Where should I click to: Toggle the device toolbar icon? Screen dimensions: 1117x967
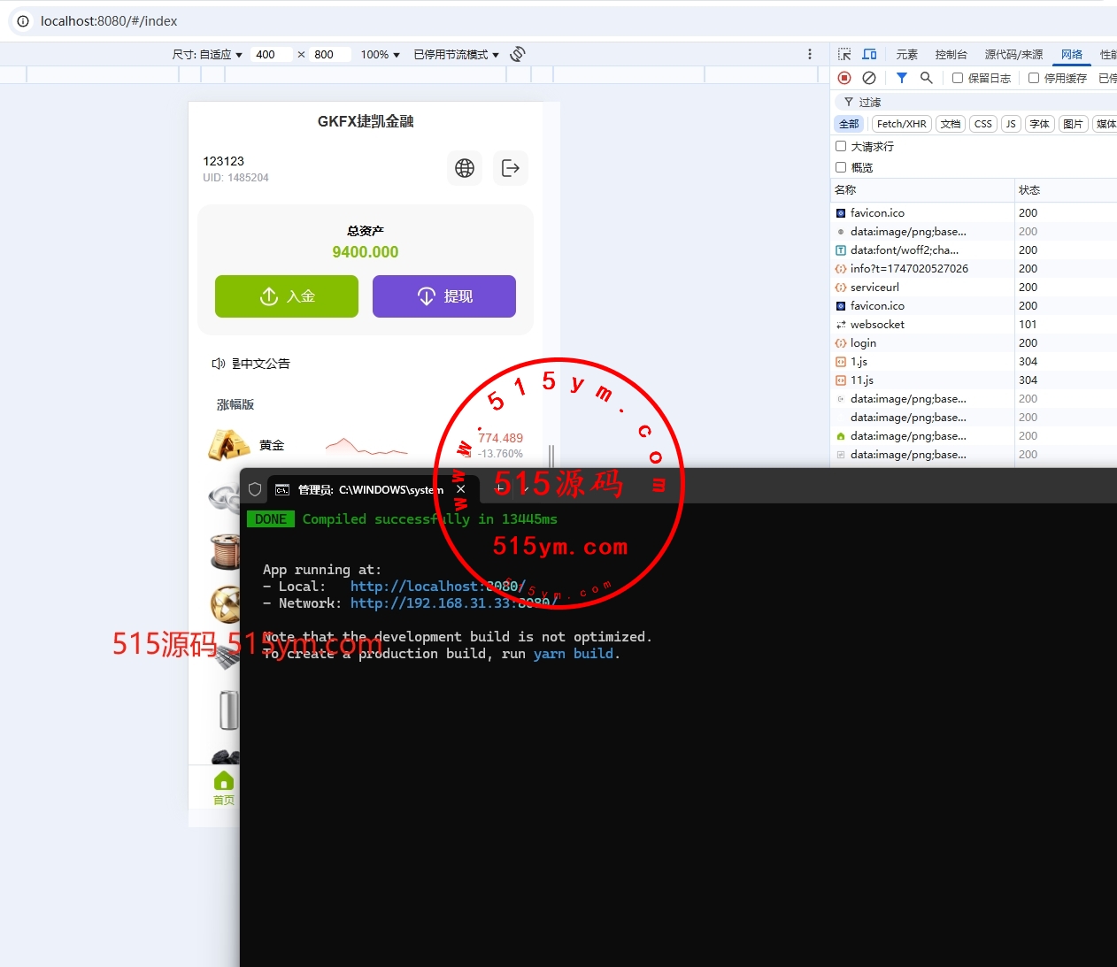click(x=869, y=54)
